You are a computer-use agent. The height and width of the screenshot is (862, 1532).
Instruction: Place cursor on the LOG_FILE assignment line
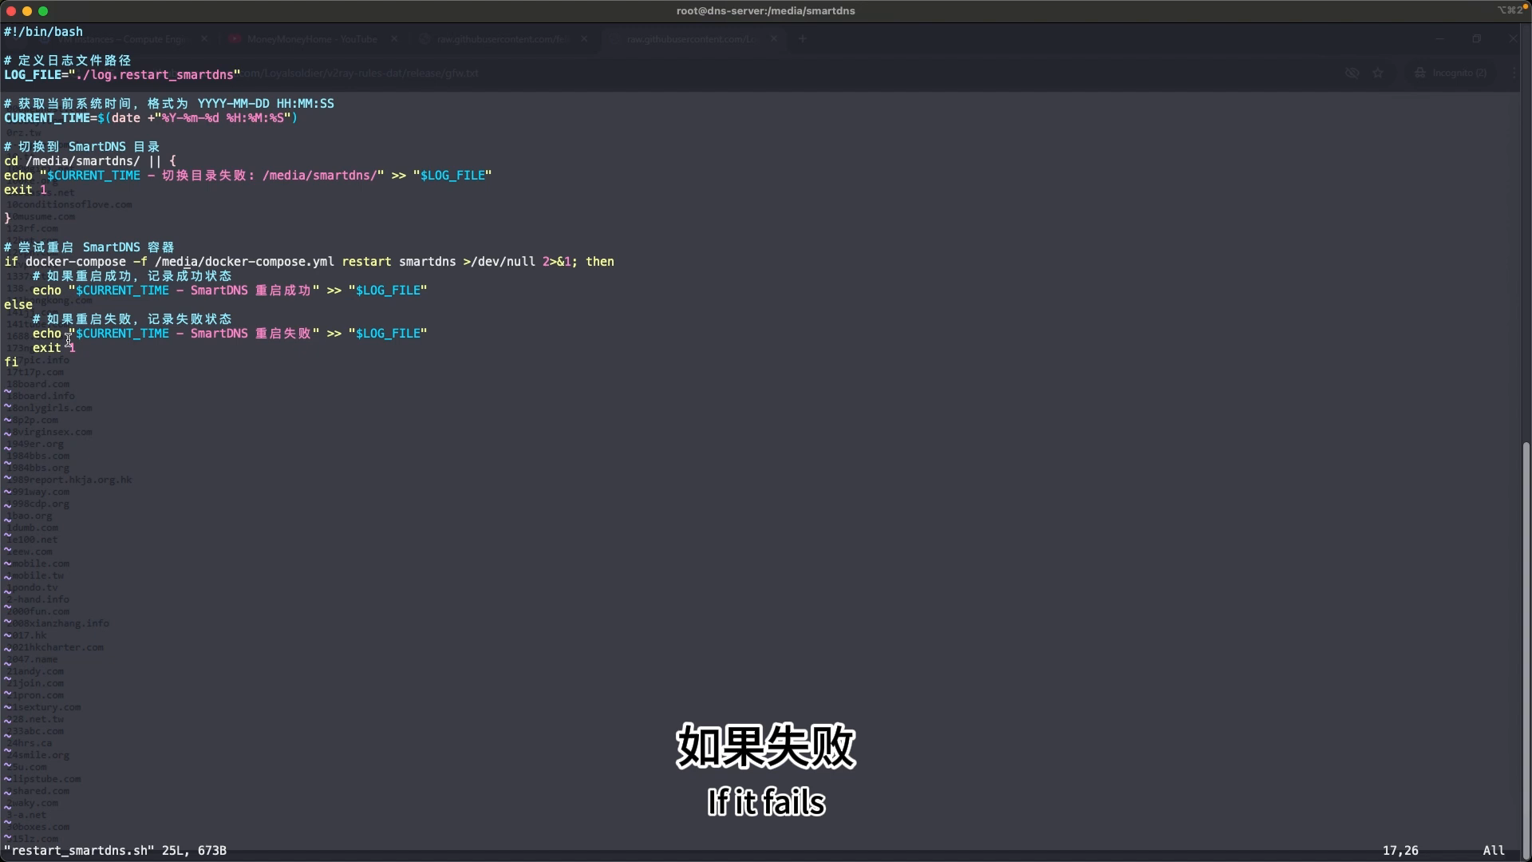[x=122, y=75]
